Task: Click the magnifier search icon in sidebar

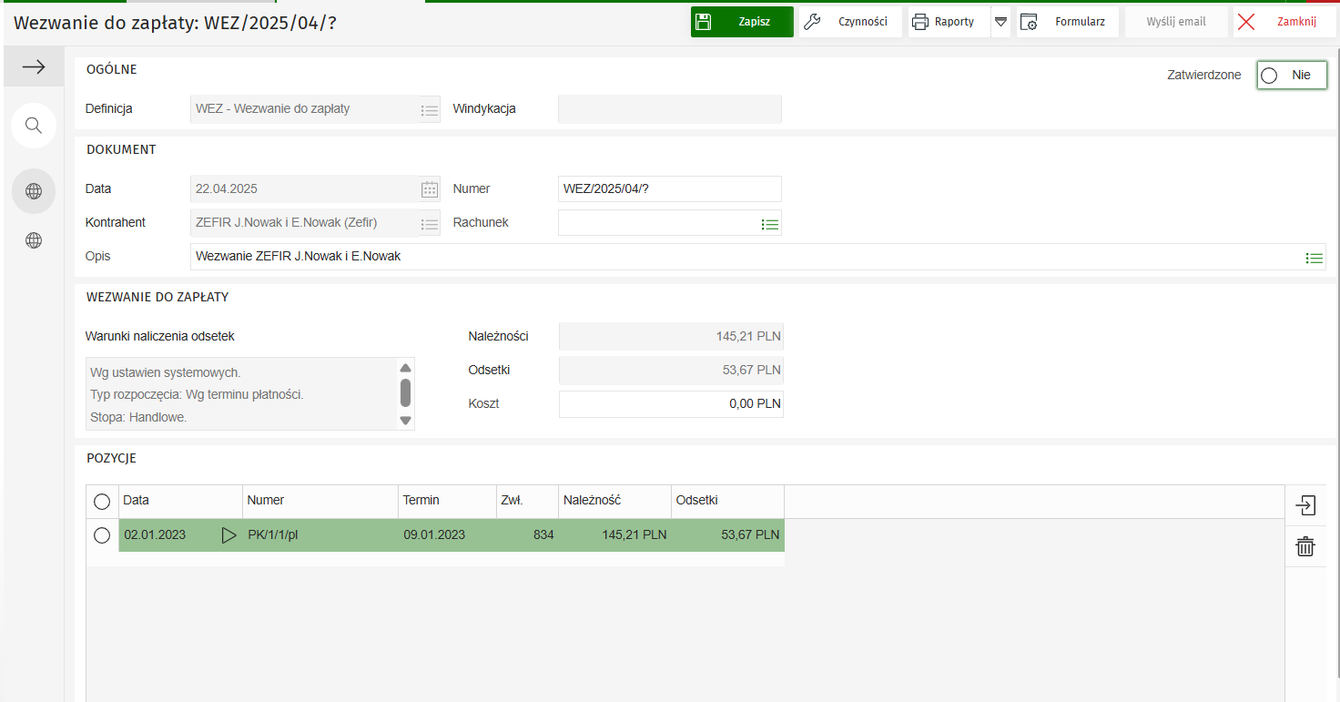Action: 34,126
